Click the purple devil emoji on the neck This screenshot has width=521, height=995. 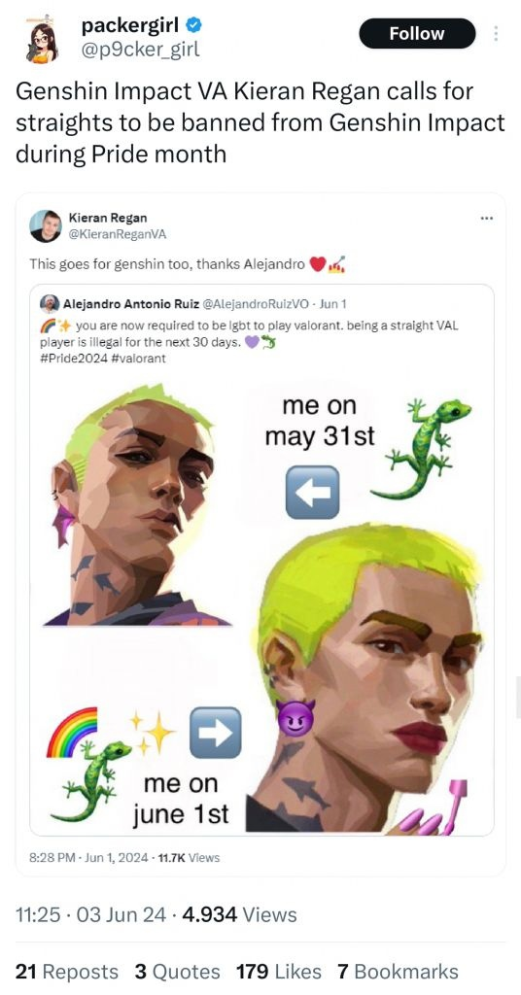tap(295, 719)
